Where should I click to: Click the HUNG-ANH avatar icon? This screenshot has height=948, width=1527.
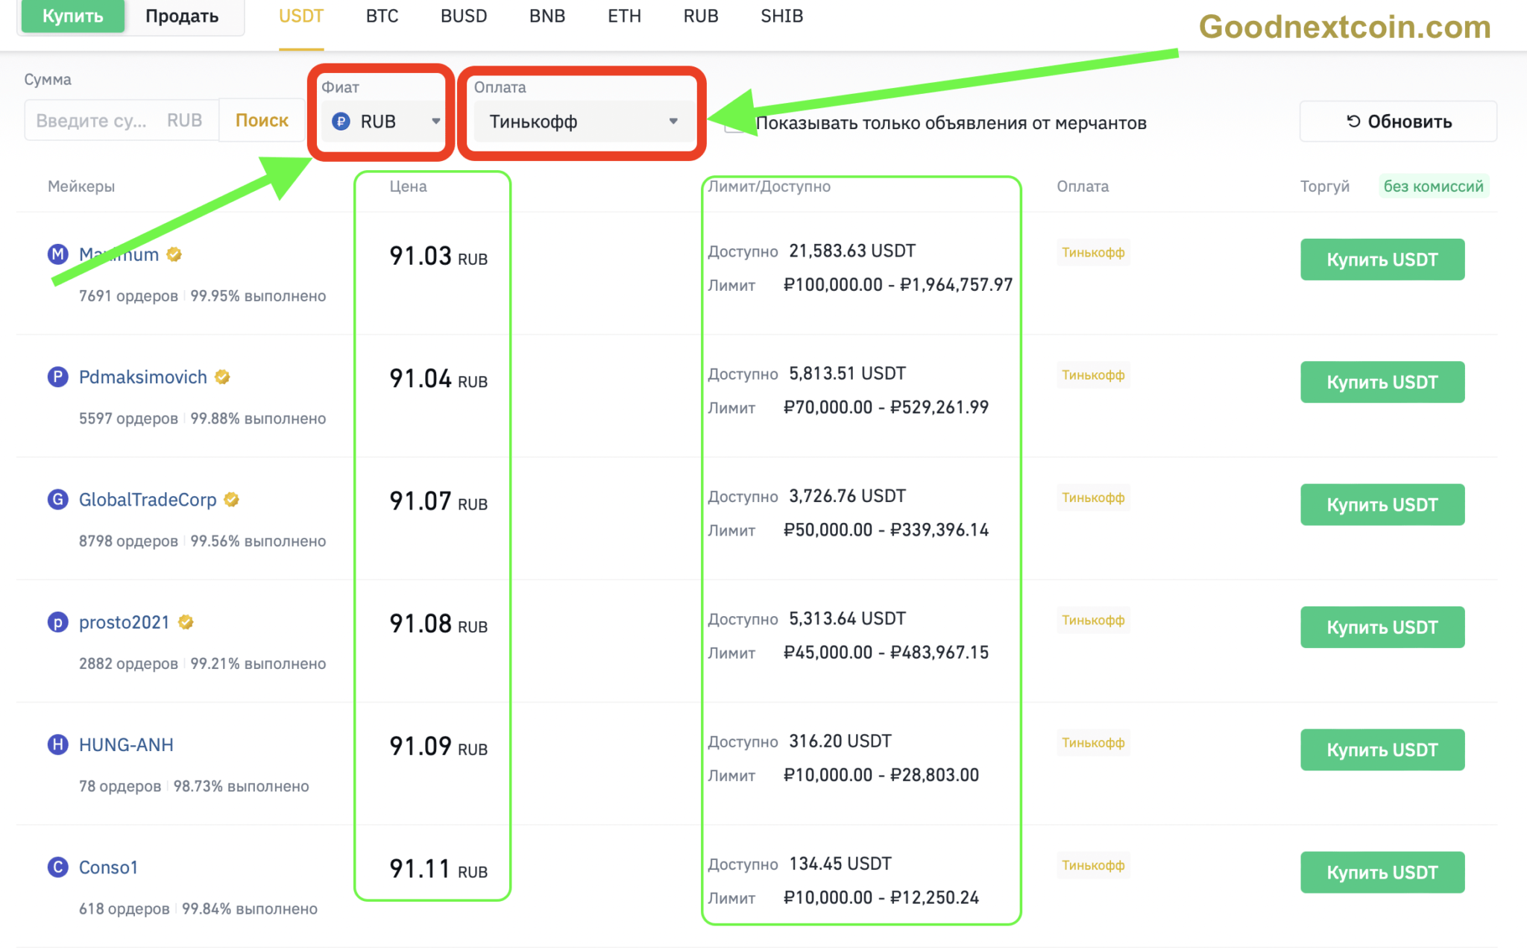coord(58,744)
